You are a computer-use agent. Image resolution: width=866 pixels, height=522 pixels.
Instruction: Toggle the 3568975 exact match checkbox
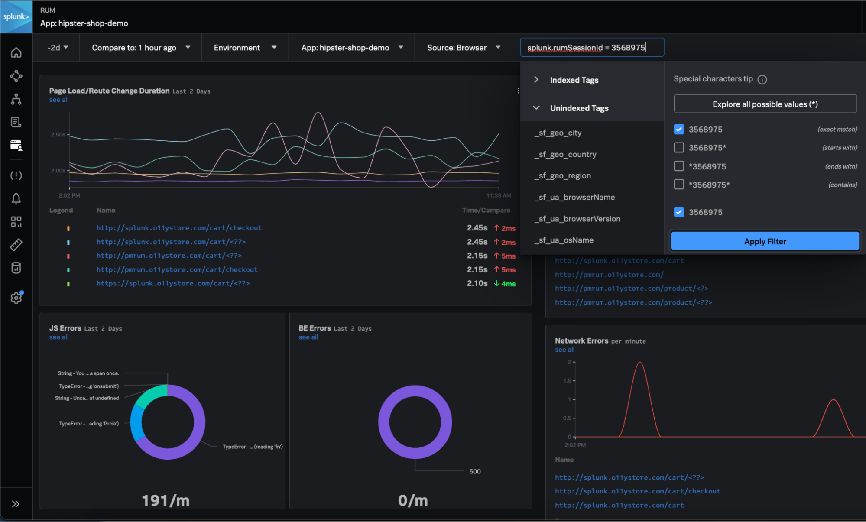(x=678, y=129)
